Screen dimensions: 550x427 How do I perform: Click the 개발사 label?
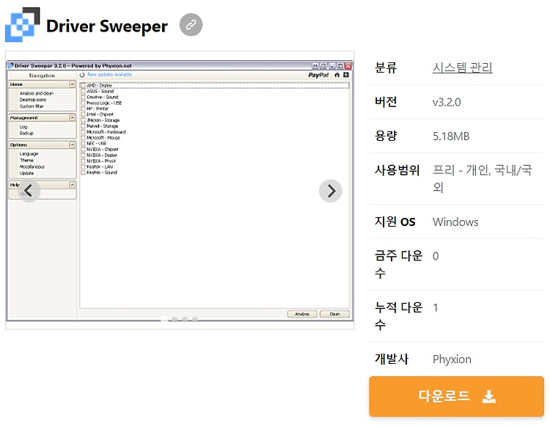[392, 359]
